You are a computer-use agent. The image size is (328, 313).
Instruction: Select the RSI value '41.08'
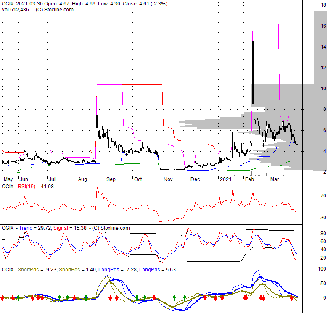click(47, 187)
